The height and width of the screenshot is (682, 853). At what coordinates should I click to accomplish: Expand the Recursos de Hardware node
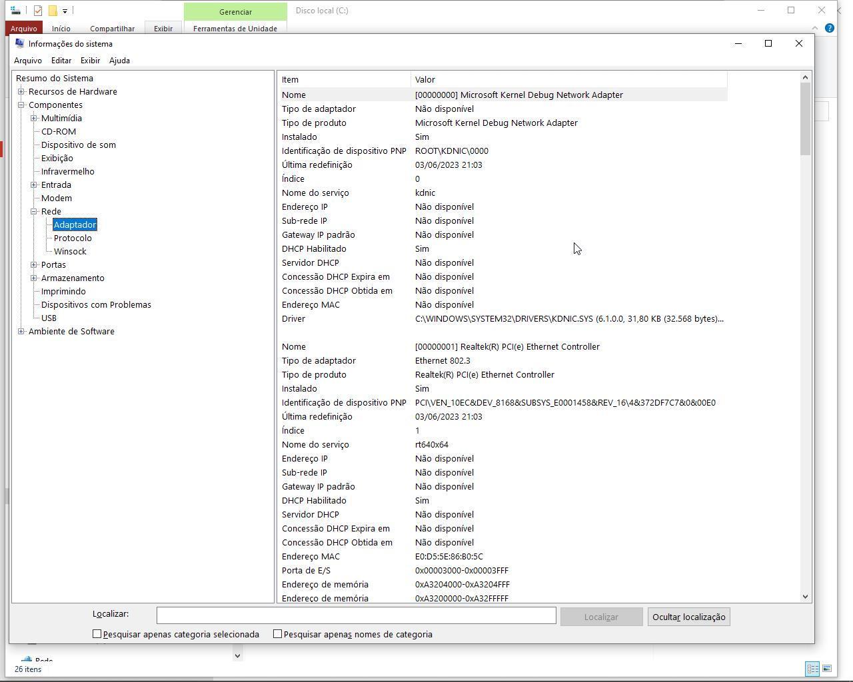pos(21,91)
